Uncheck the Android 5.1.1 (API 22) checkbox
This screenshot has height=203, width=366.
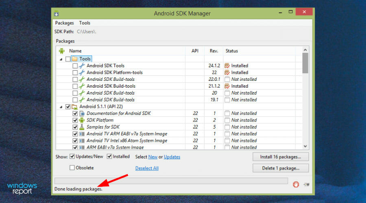(68, 107)
